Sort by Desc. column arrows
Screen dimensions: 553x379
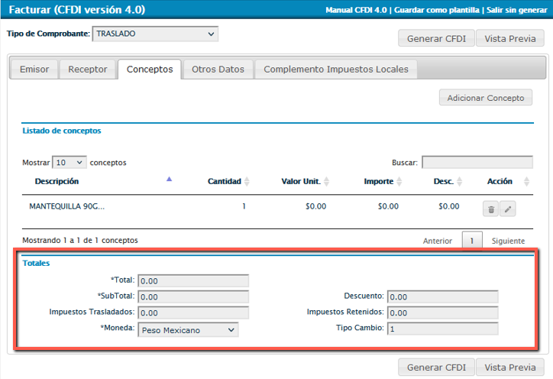pos(460,182)
